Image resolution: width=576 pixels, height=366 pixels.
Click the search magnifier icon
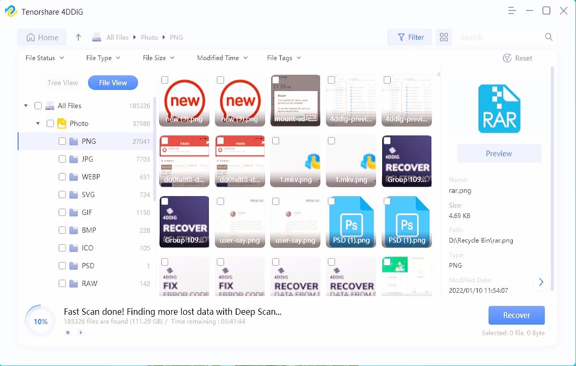[548, 37]
